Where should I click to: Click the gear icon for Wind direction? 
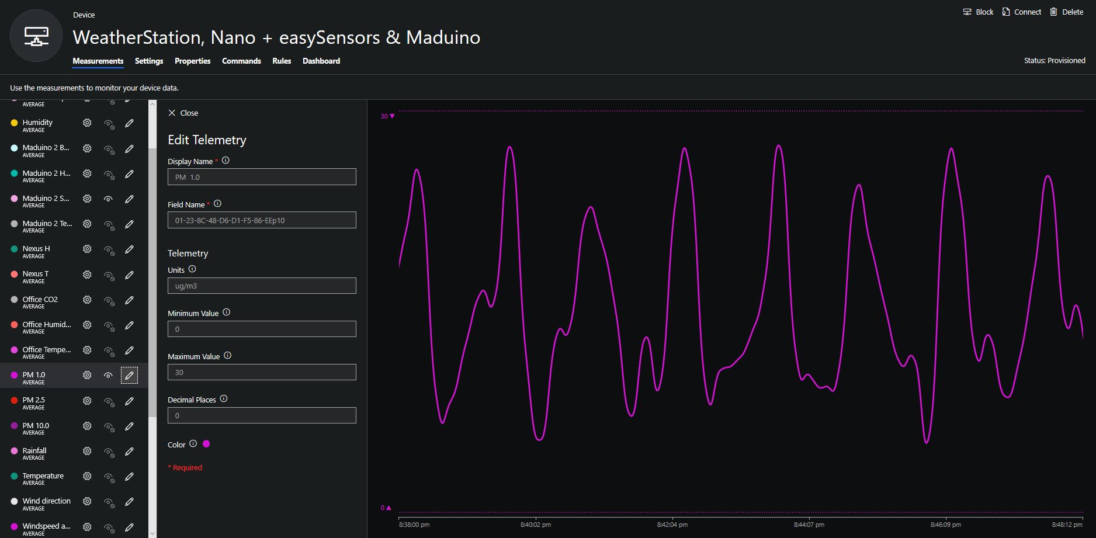tap(87, 502)
